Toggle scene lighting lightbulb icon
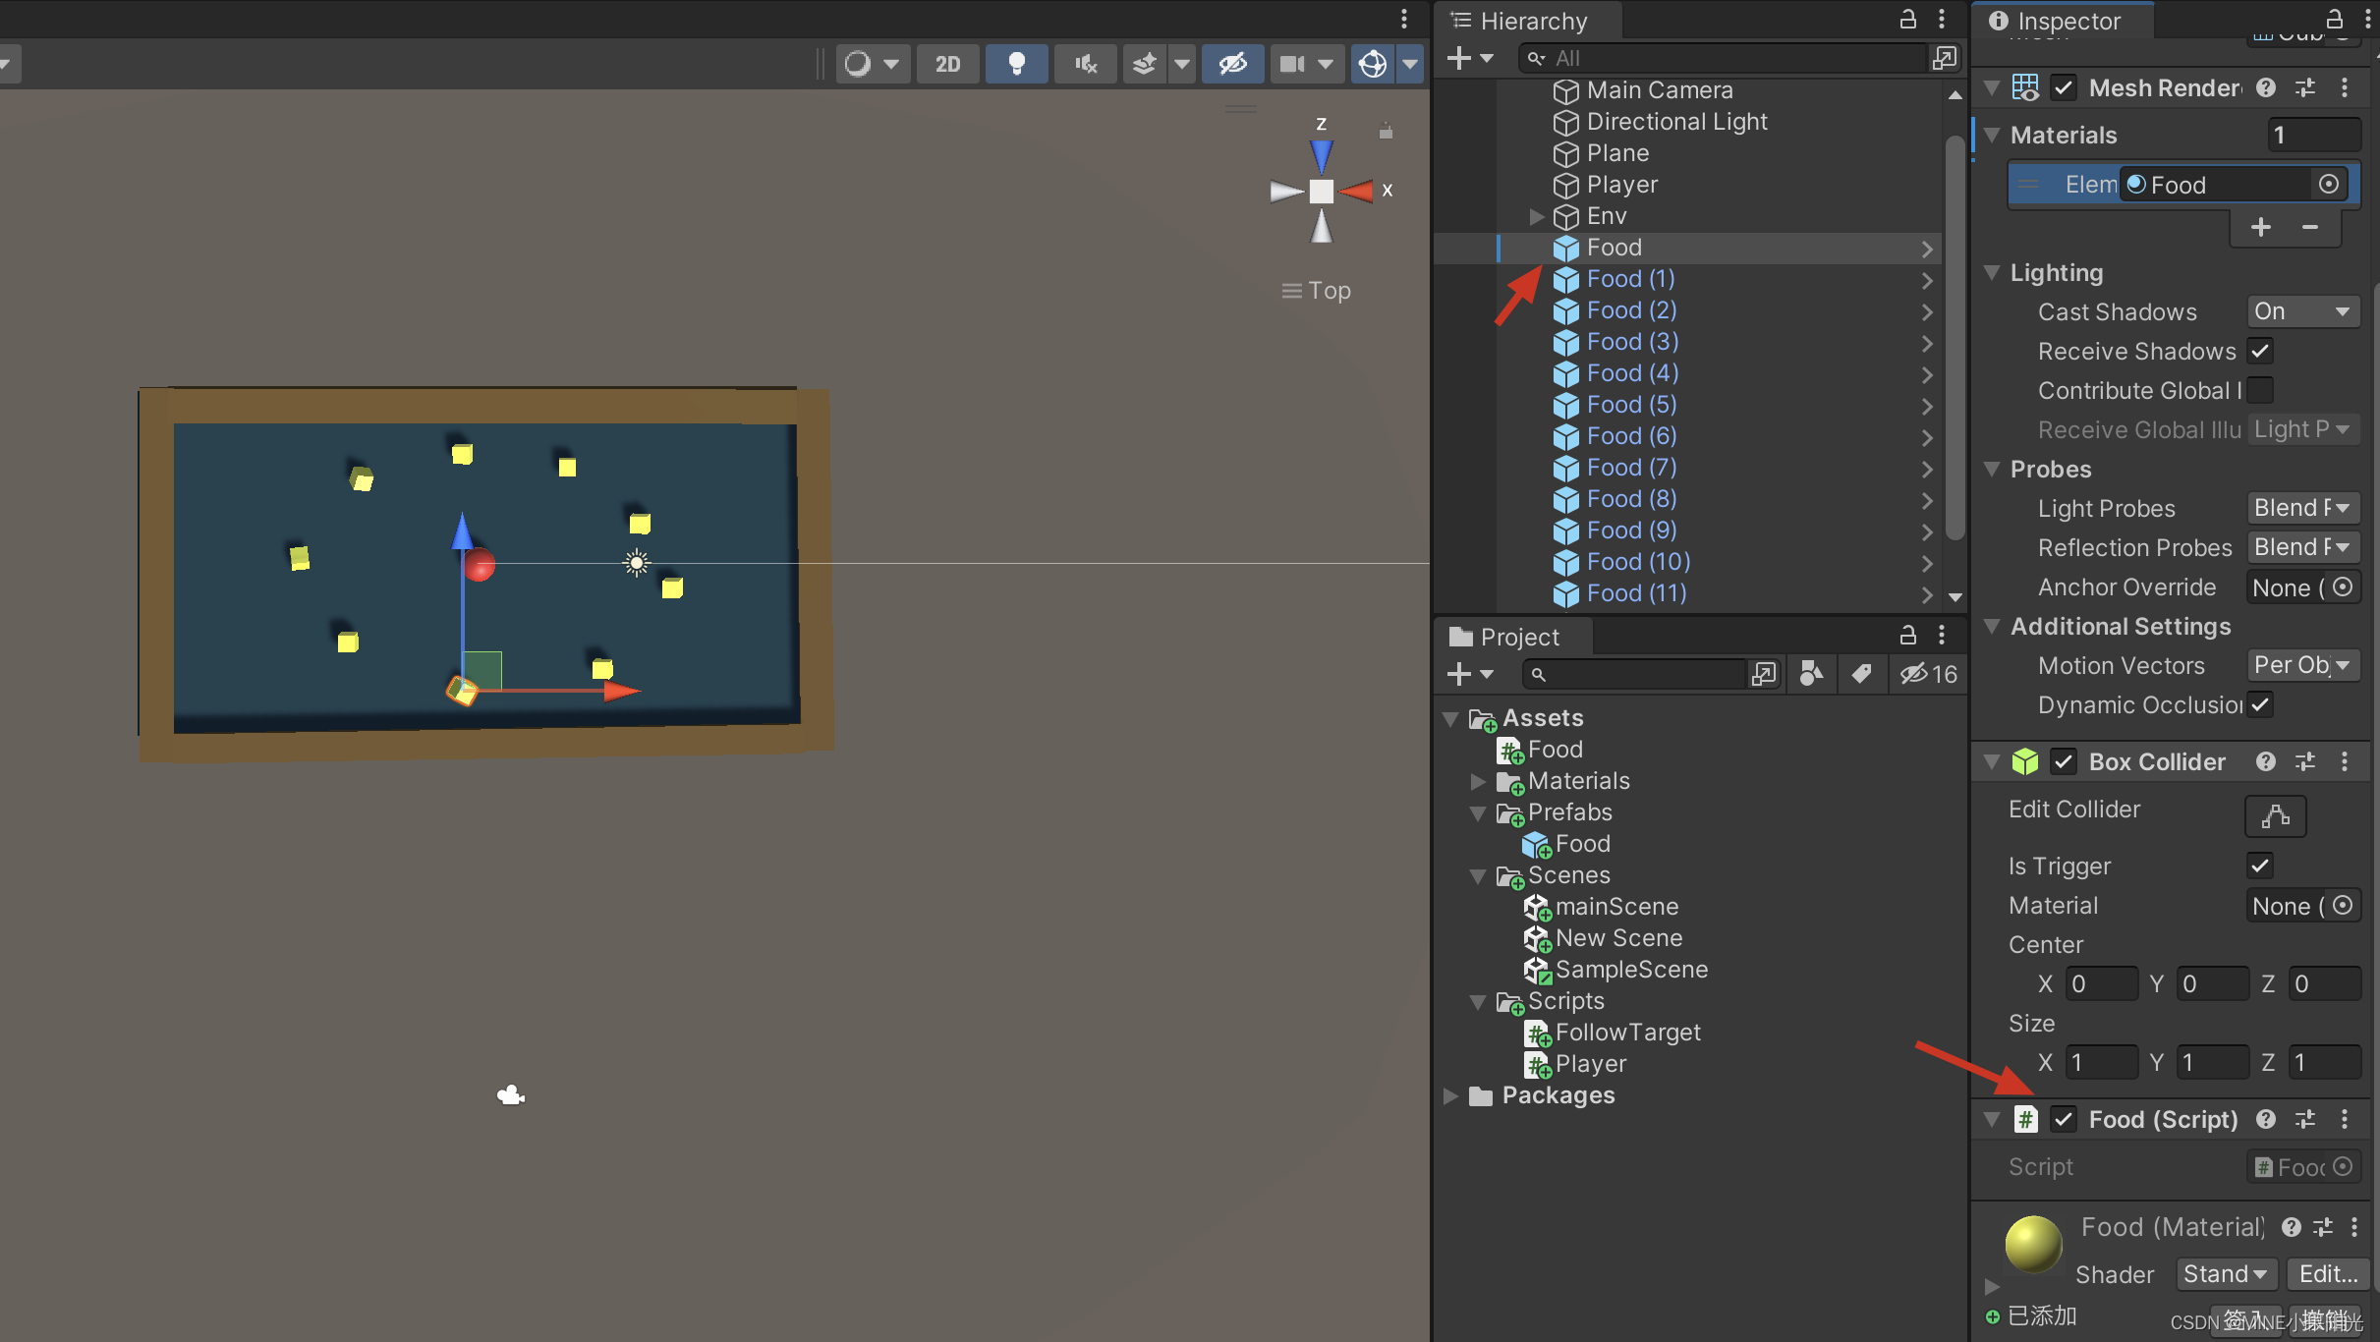 coord(1016,64)
